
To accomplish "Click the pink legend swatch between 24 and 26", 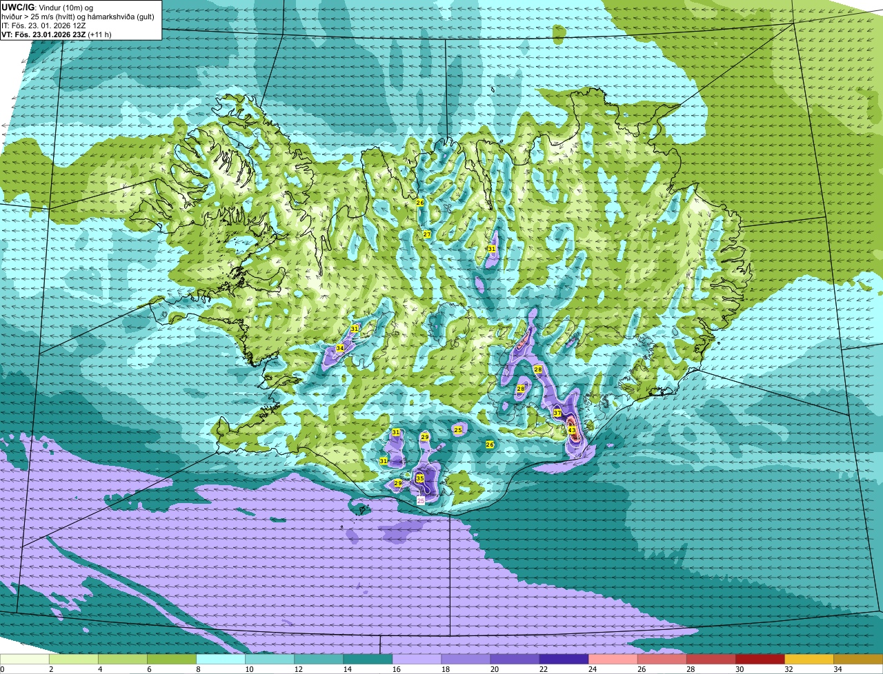I will (613, 660).
